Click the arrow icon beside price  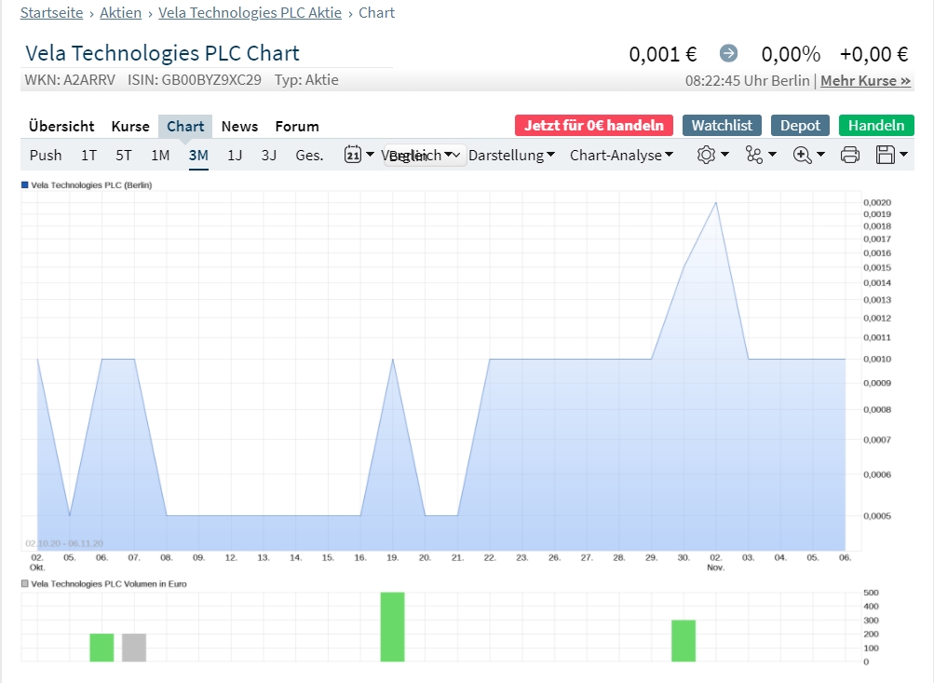click(x=728, y=54)
